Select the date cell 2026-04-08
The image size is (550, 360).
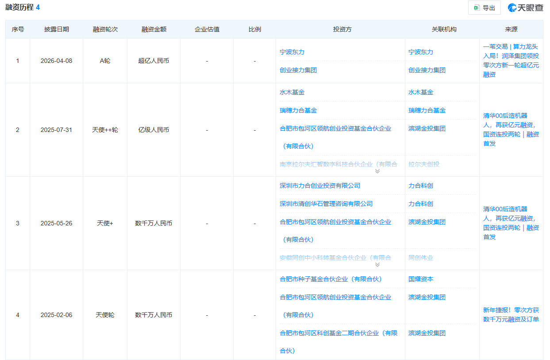tap(56, 61)
